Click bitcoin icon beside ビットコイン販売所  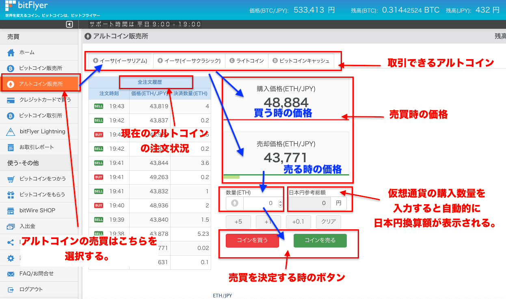point(11,68)
